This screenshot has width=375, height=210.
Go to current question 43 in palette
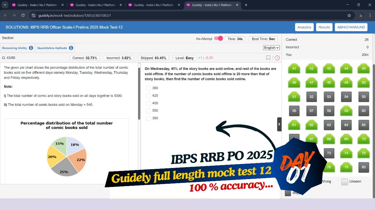coord(329,69)
